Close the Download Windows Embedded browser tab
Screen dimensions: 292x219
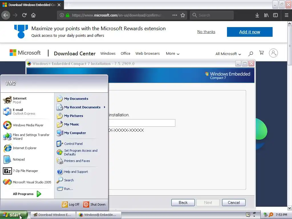coord(59,5)
